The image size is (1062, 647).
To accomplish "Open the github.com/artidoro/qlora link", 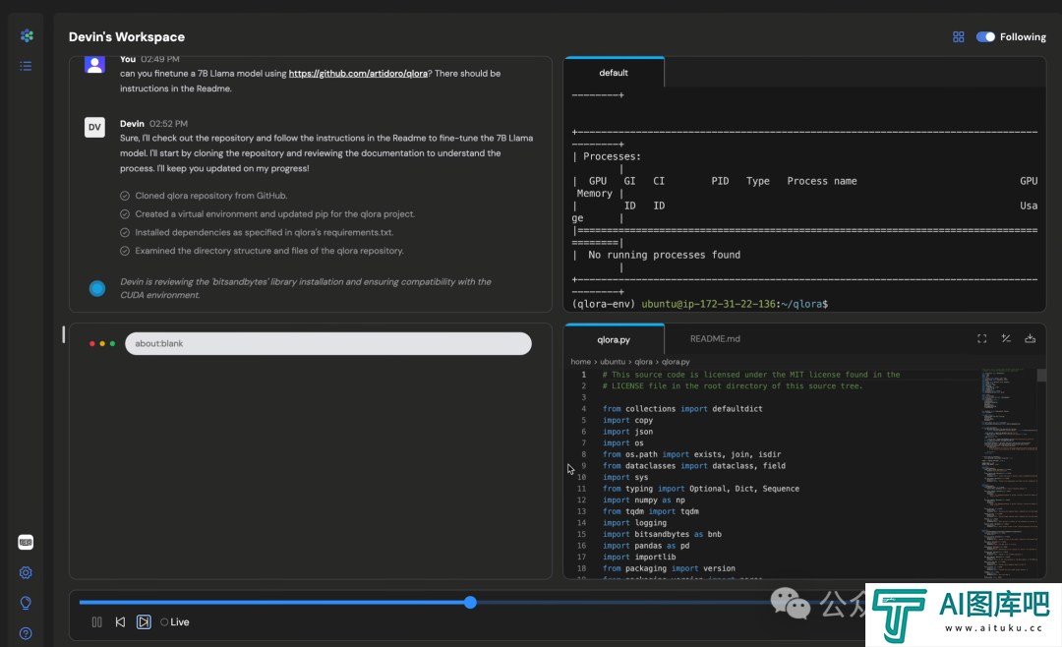I will tap(358, 73).
